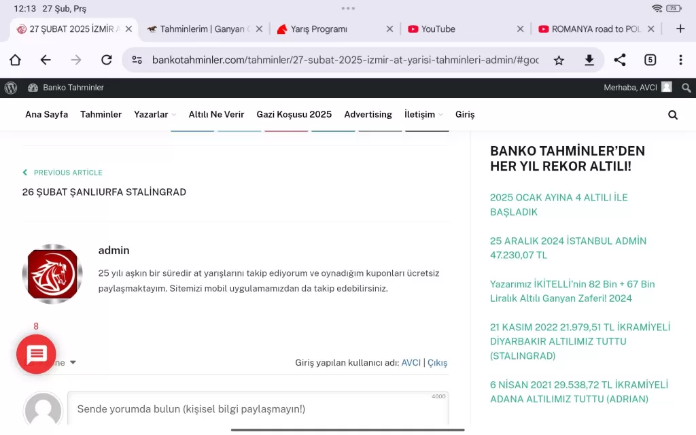Open the share icon in toolbar

pos(620,60)
